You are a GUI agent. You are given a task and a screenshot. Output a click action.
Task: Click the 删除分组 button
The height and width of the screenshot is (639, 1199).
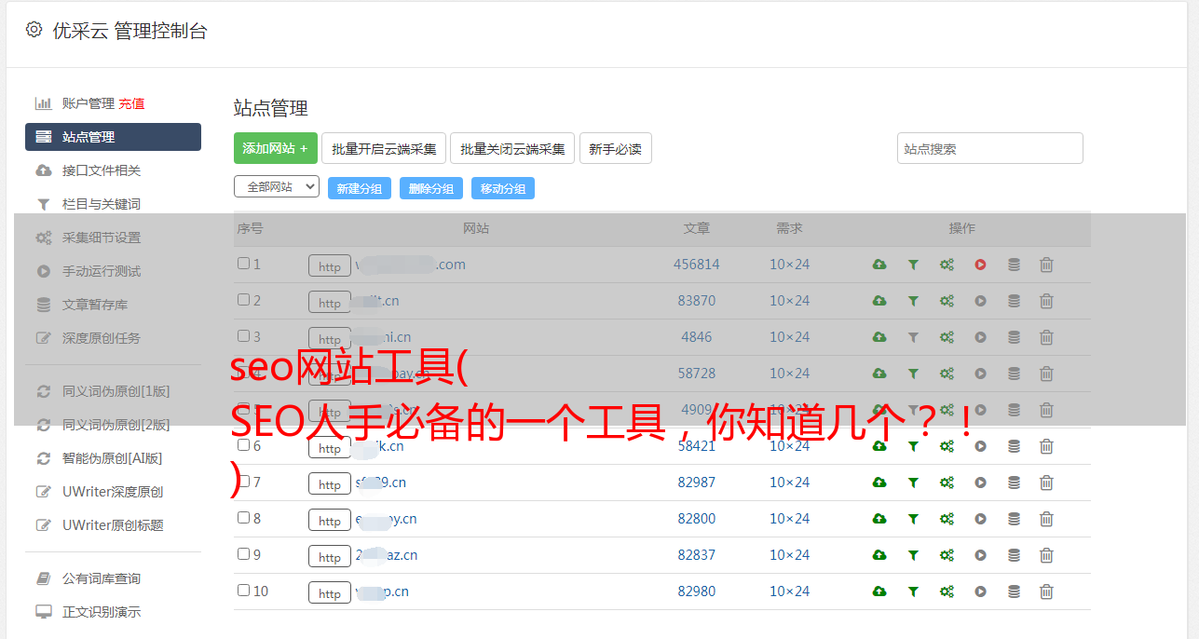pyautogui.click(x=431, y=188)
